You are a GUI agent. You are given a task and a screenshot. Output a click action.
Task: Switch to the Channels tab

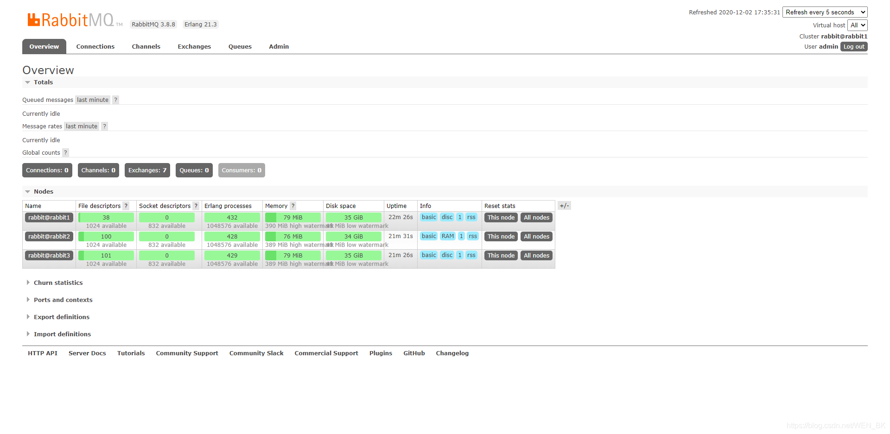pyautogui.click(x=146, y=47)
